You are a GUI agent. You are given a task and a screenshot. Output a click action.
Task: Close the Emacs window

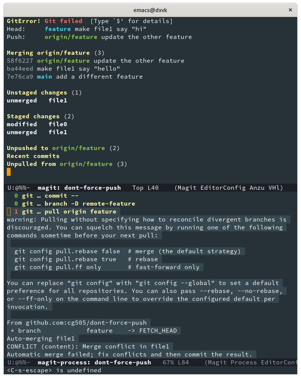pos(290,10)
